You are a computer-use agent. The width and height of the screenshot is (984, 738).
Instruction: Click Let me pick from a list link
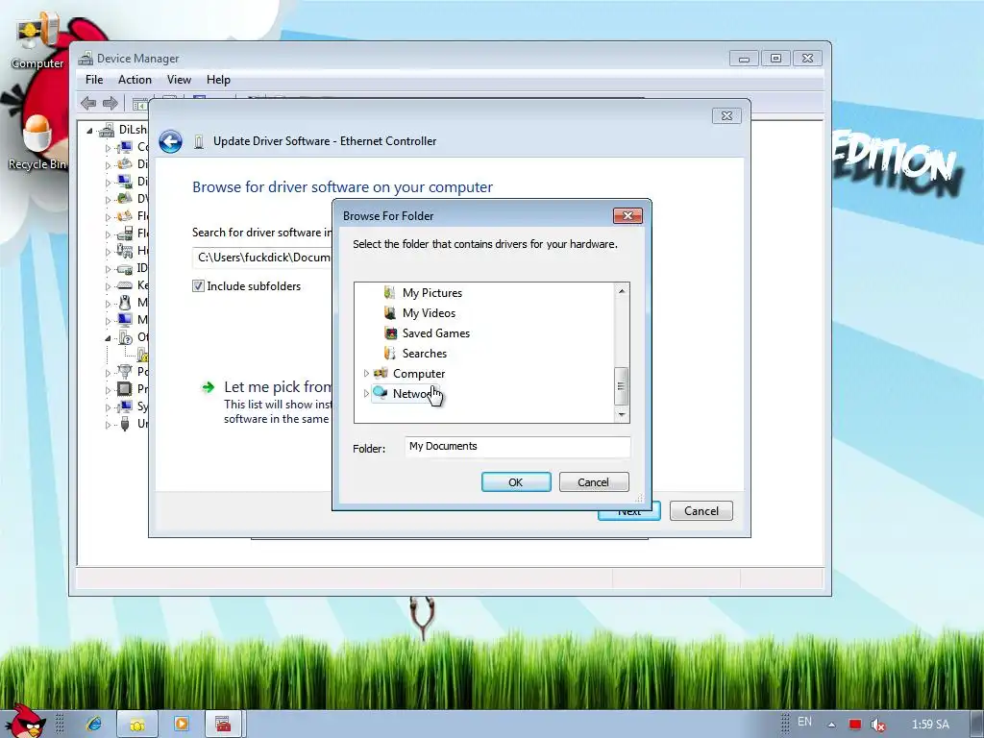(278, 387)
